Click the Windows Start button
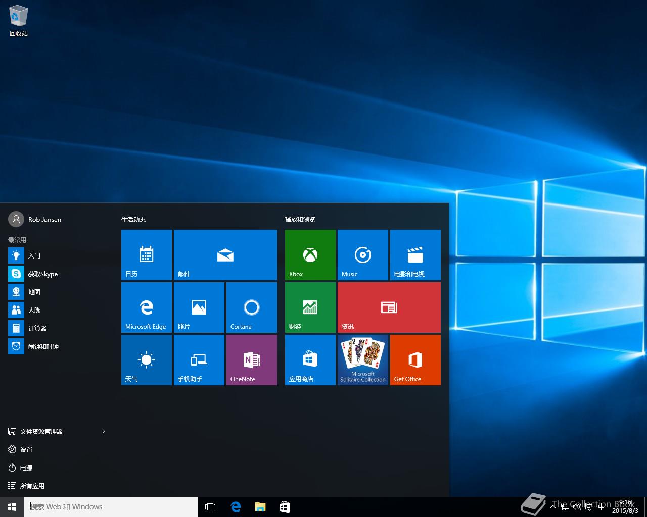The height and width of the screenshot is (517, 647). pos(12,507)
